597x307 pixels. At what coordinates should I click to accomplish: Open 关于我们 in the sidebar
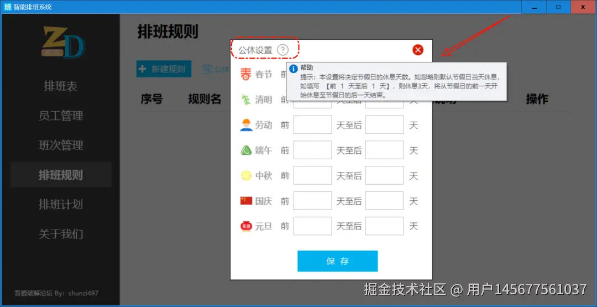click(61, 233)
